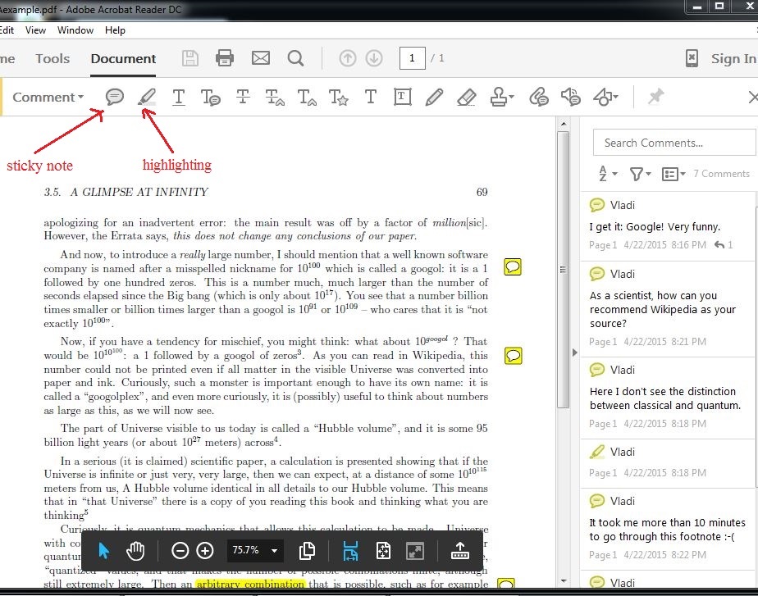Expand the filter comments dropdown
758x596 pixels.
(x=639, y=174)
